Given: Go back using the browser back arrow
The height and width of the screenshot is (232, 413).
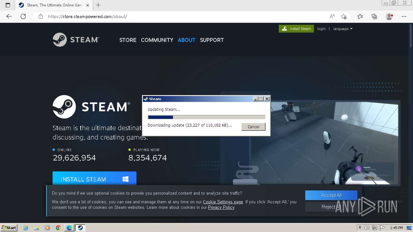Looking at the screenshot, I should 9,16.
